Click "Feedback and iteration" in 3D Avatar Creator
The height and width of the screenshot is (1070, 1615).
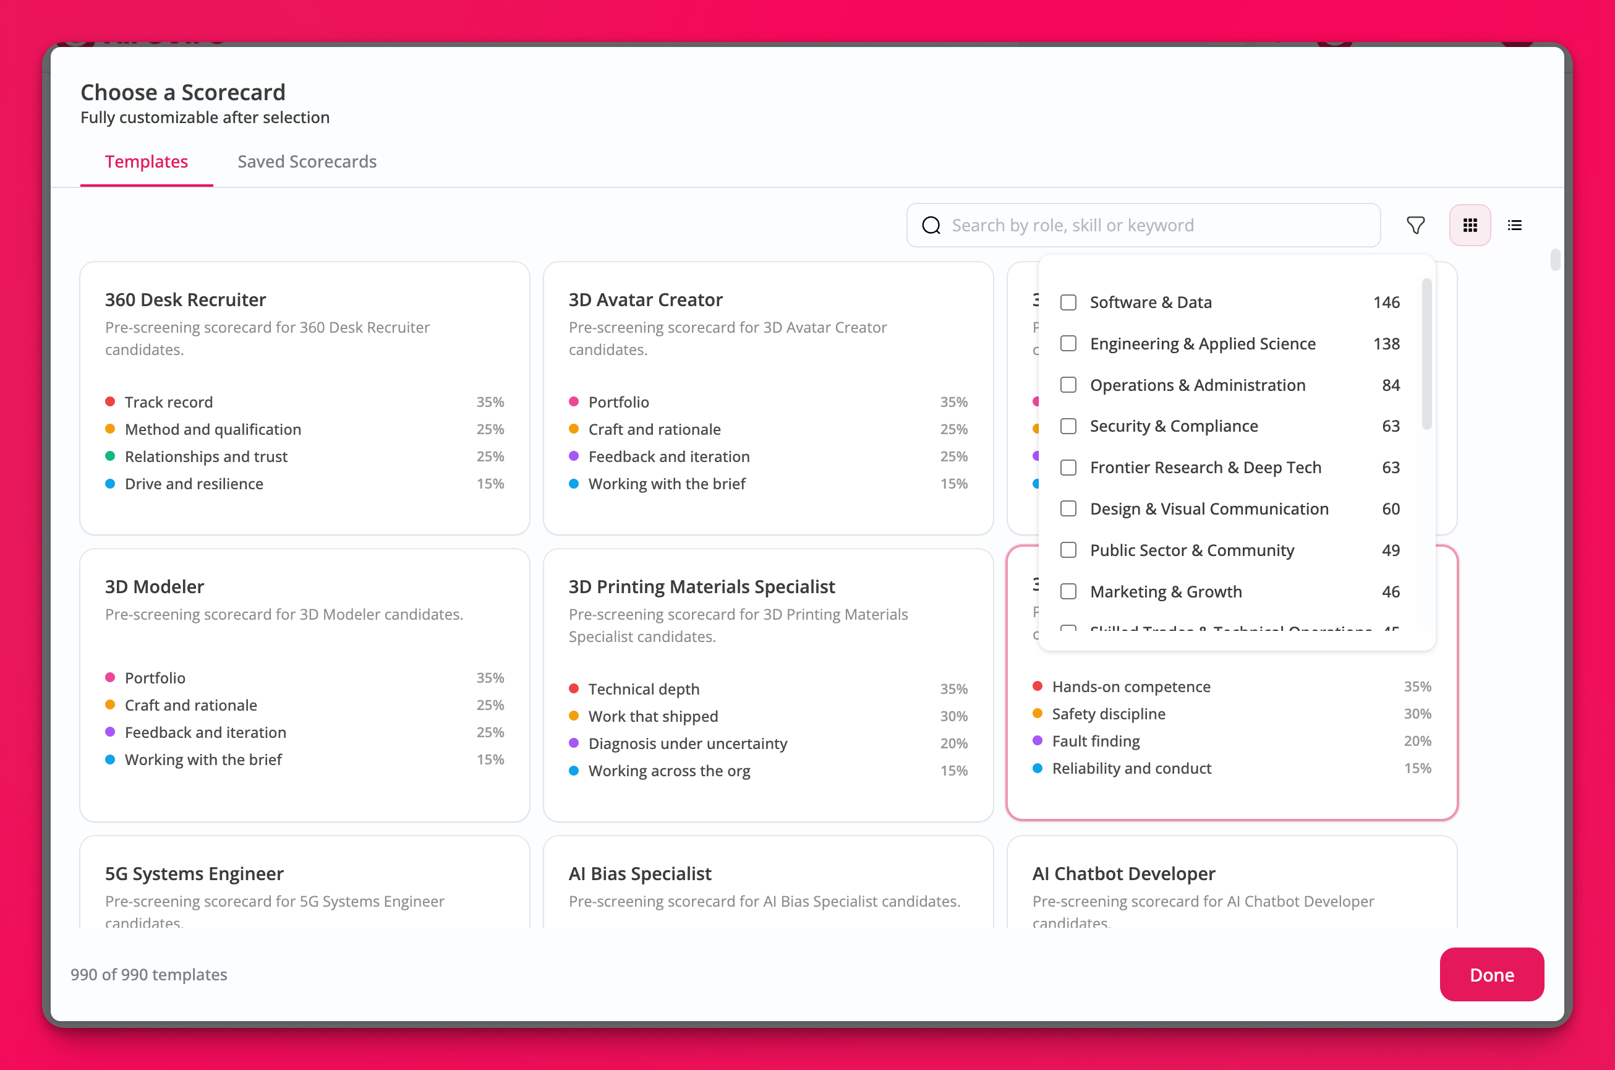pyautogui.click(x=669, y=456)
